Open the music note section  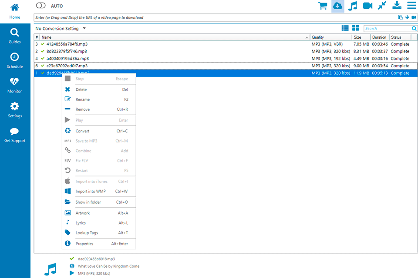coord(353,6)
